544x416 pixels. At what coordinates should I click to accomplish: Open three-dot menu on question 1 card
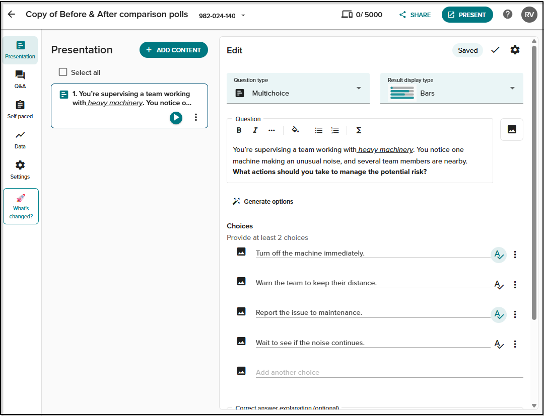point(196,117)
